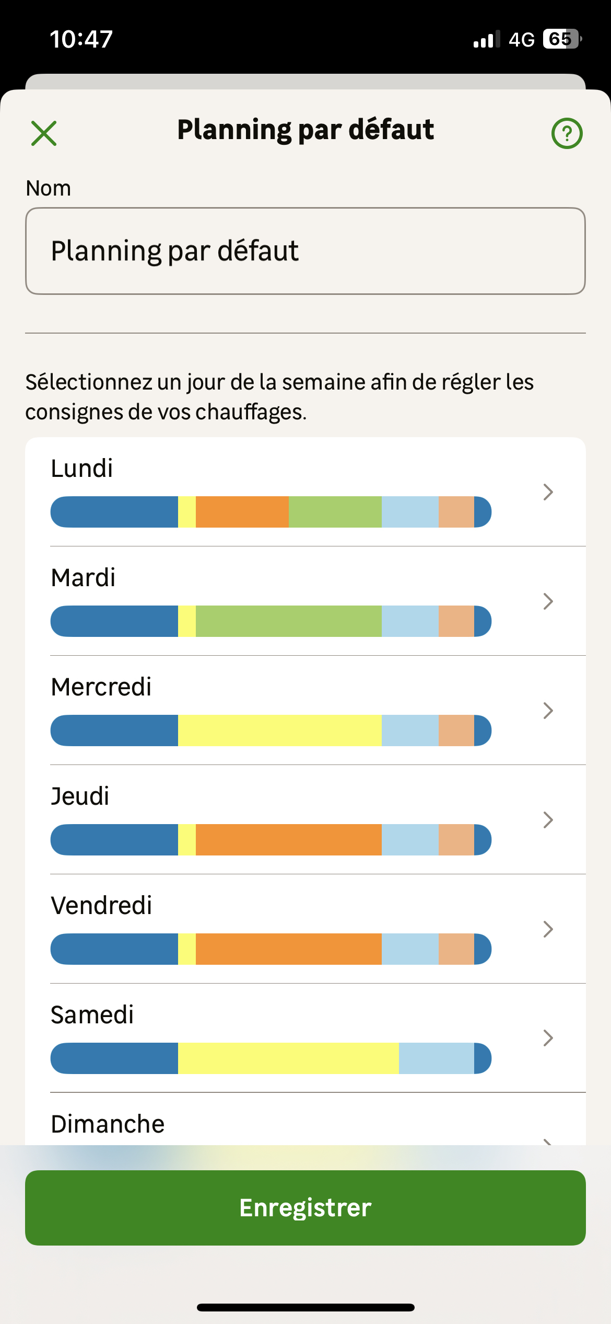Open Jeudi chevron arrow
Image resolution: width=611 pixels, height=1324 pixels.
(x=548, y=820)
